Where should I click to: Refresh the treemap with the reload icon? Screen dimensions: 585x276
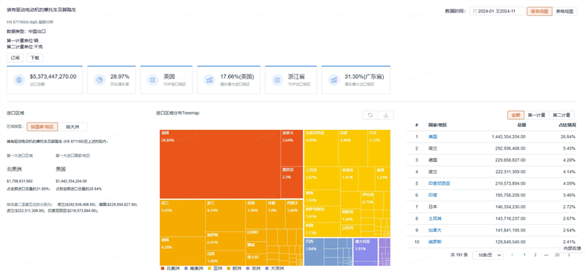[370, 115]
